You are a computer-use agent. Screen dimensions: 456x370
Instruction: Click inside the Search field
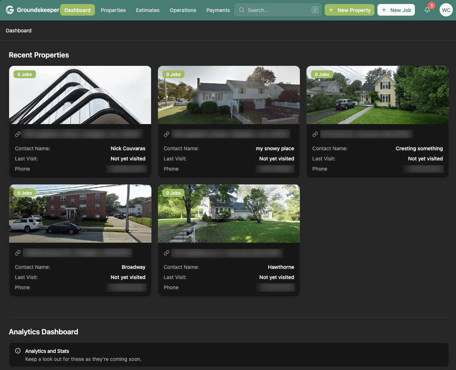[277, 10]
